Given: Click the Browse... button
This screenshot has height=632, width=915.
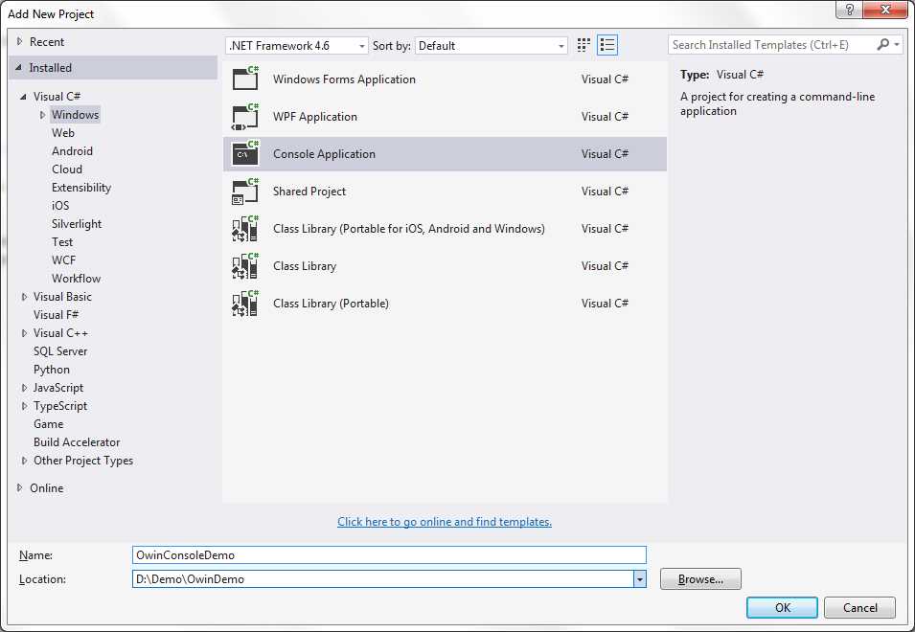Looking at the screenshot, I should pyautogui.click(x=700, y=579).
